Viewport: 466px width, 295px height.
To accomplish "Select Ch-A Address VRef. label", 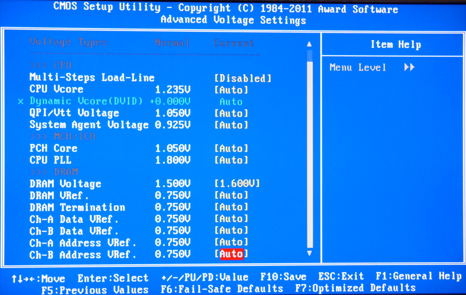I will pos(83,243).
